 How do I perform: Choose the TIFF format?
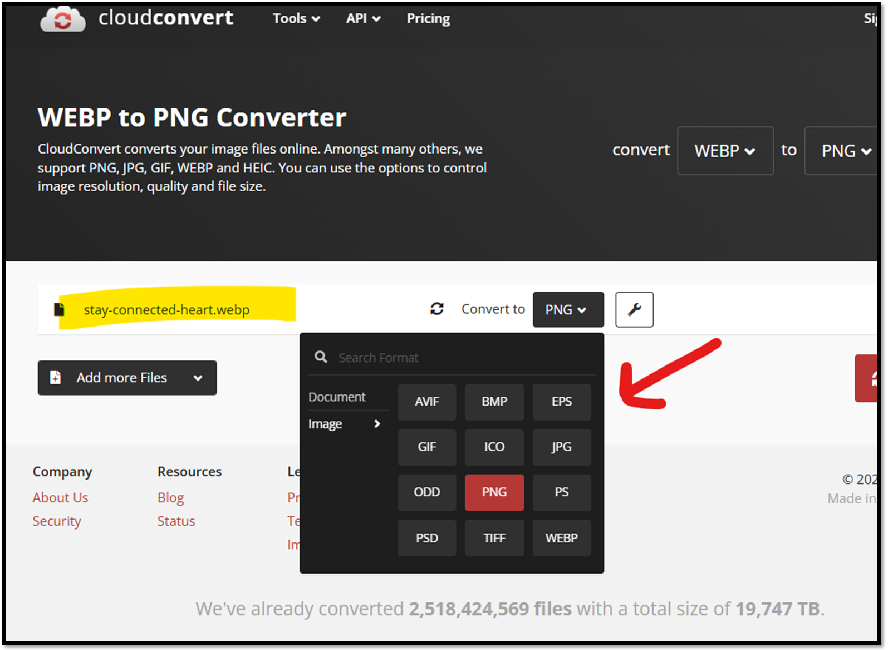pos(494,538)
